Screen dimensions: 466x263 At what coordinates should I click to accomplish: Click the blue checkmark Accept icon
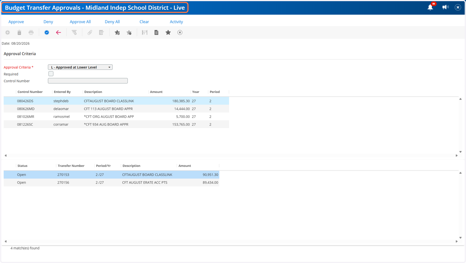pos(47,33)
